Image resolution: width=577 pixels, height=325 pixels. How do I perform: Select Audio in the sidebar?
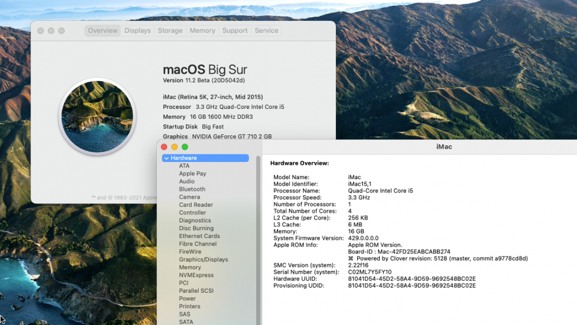click(187, 182)
